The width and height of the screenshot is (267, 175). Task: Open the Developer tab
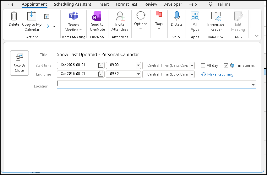[173, 4]
